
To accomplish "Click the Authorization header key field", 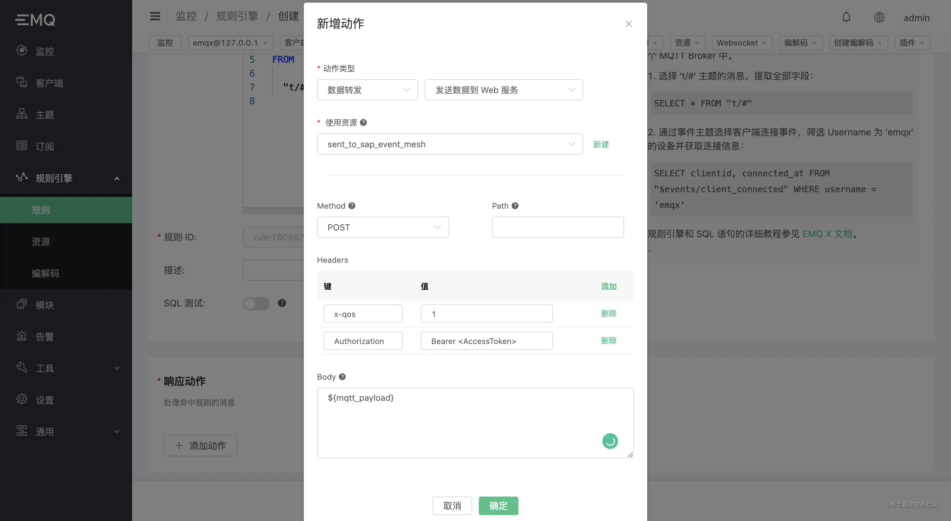I will pyautogui.click(x=363, y=341).
